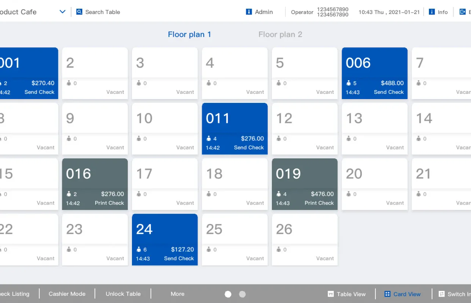471x303 pixels.
Task: Open gray table 016 card
Action: pyautogui.click(x=95, y=184)
